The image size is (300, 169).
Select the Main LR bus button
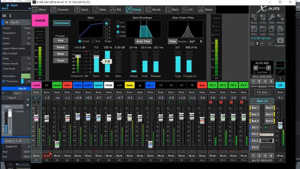pyautogui.click(x=262, y=101)
